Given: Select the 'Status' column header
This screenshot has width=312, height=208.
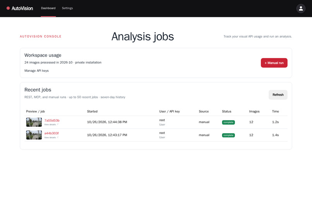Looking at the screenshot, I should (x=226, y=112).
